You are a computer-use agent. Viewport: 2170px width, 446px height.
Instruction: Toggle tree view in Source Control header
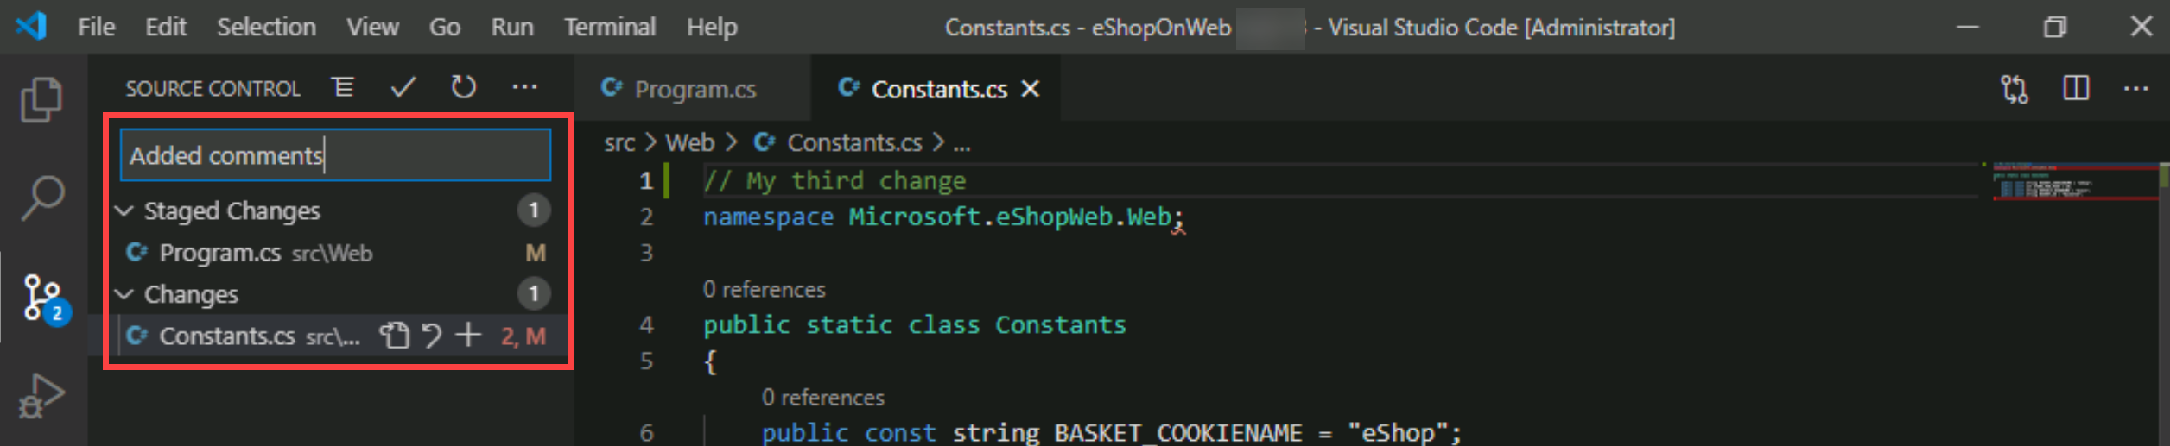(x=343, y=87)
